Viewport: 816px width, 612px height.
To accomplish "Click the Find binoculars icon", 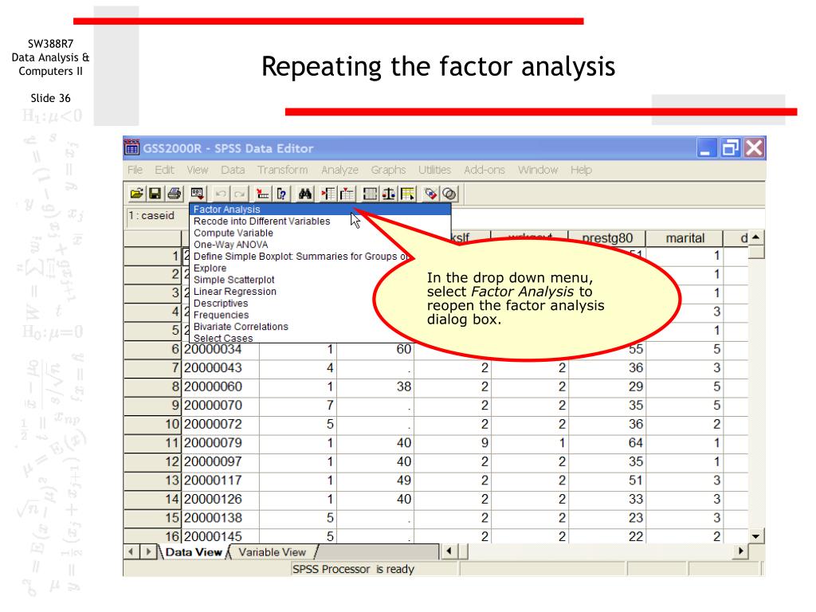I will (x=305, y=194).
